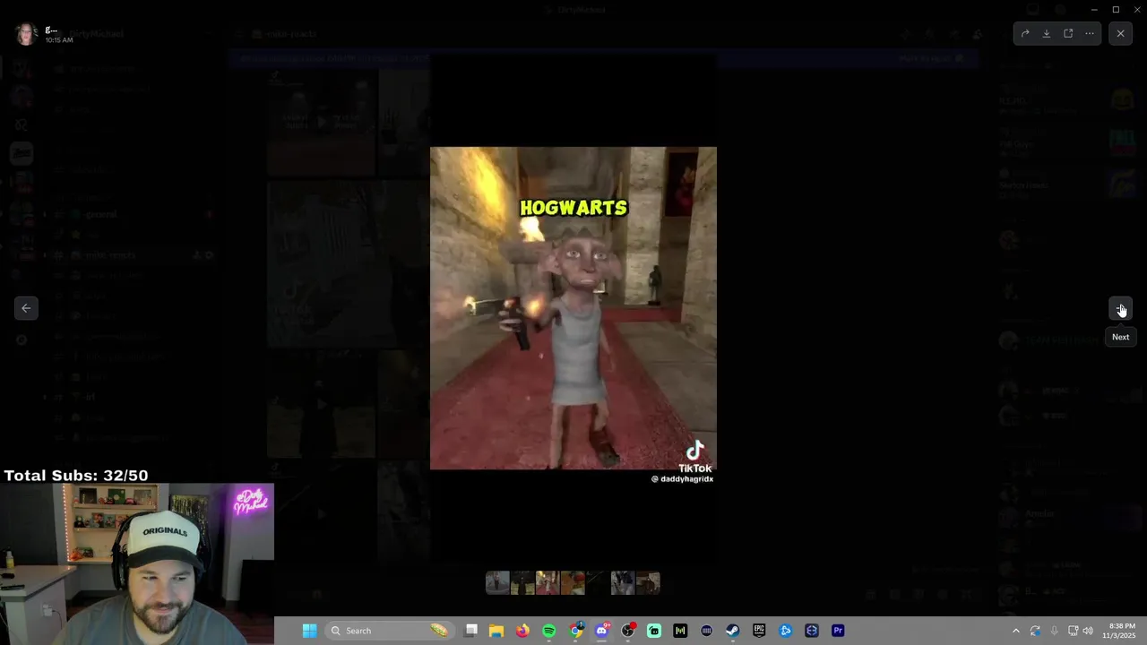Click the taskbar Search box

point(388,631)
